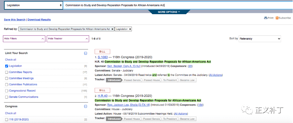
Task: Open the H.R.40 bill link
Action: [103, 96]
